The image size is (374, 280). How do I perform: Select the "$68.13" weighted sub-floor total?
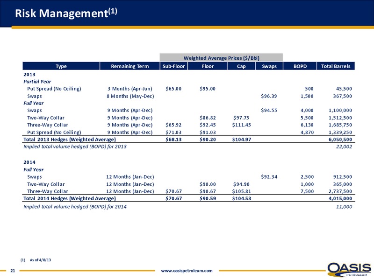pyautogui.click(x=173, y=140)
